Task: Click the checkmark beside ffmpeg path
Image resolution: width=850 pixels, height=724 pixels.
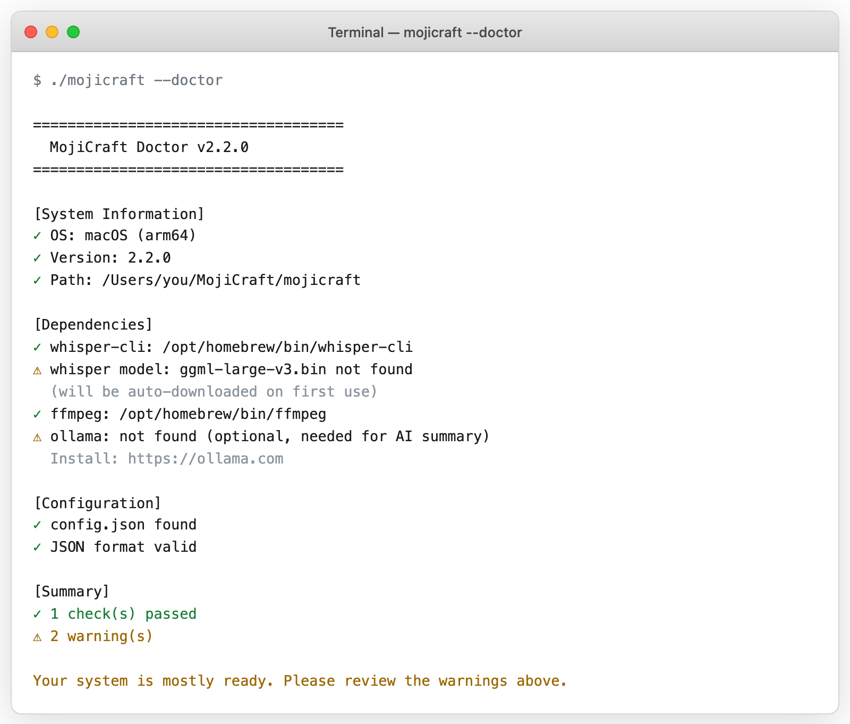Action: click(37, 414)
